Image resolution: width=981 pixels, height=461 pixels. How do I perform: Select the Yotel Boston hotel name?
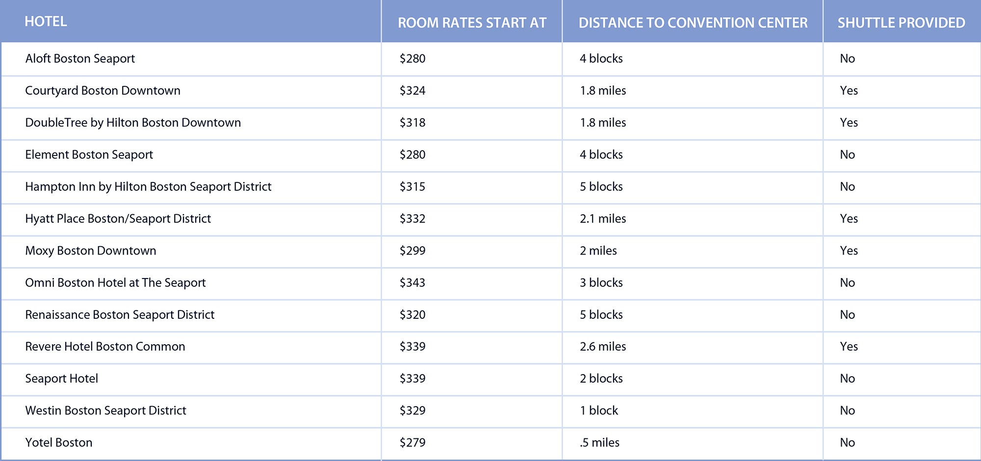point(58,442)
